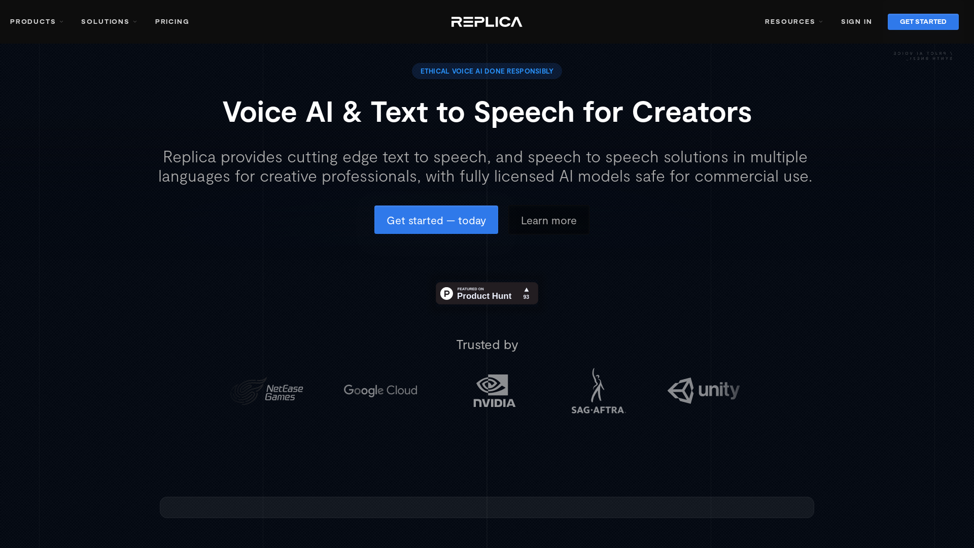The height and width of the screenshot is (548, 974).
Task: Click the 93 upvote count on Product Hunt
Action: point(526,296)
